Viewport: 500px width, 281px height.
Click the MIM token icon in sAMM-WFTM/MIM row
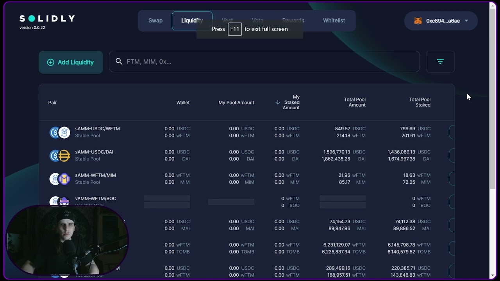[64, 179]
